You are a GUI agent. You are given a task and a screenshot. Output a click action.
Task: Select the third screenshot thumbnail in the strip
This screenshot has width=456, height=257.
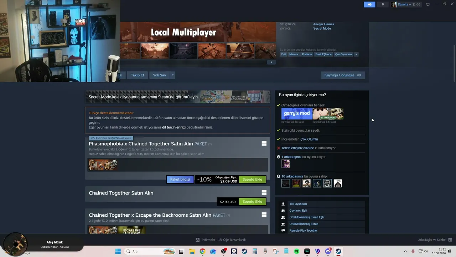[x=183, y=51]
